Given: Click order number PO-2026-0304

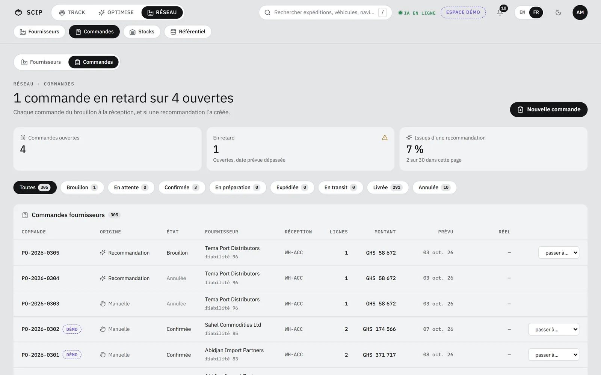Looking at the screenshot, I should pos(41,278).
